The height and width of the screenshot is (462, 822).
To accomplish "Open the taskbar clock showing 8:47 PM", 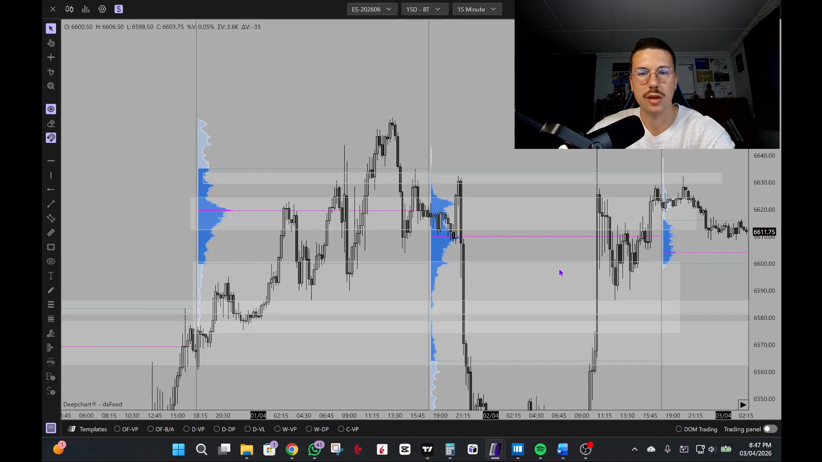I will [x=756, y=449].
